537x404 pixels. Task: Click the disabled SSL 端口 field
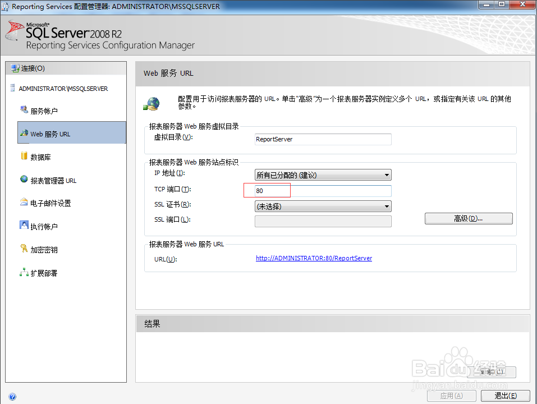coord(323,222)
